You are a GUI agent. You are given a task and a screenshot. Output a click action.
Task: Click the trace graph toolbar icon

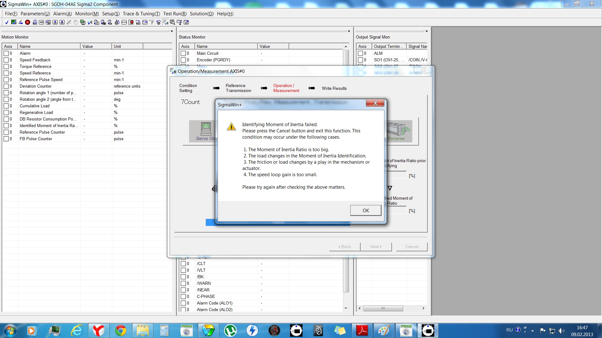(145, 22)
